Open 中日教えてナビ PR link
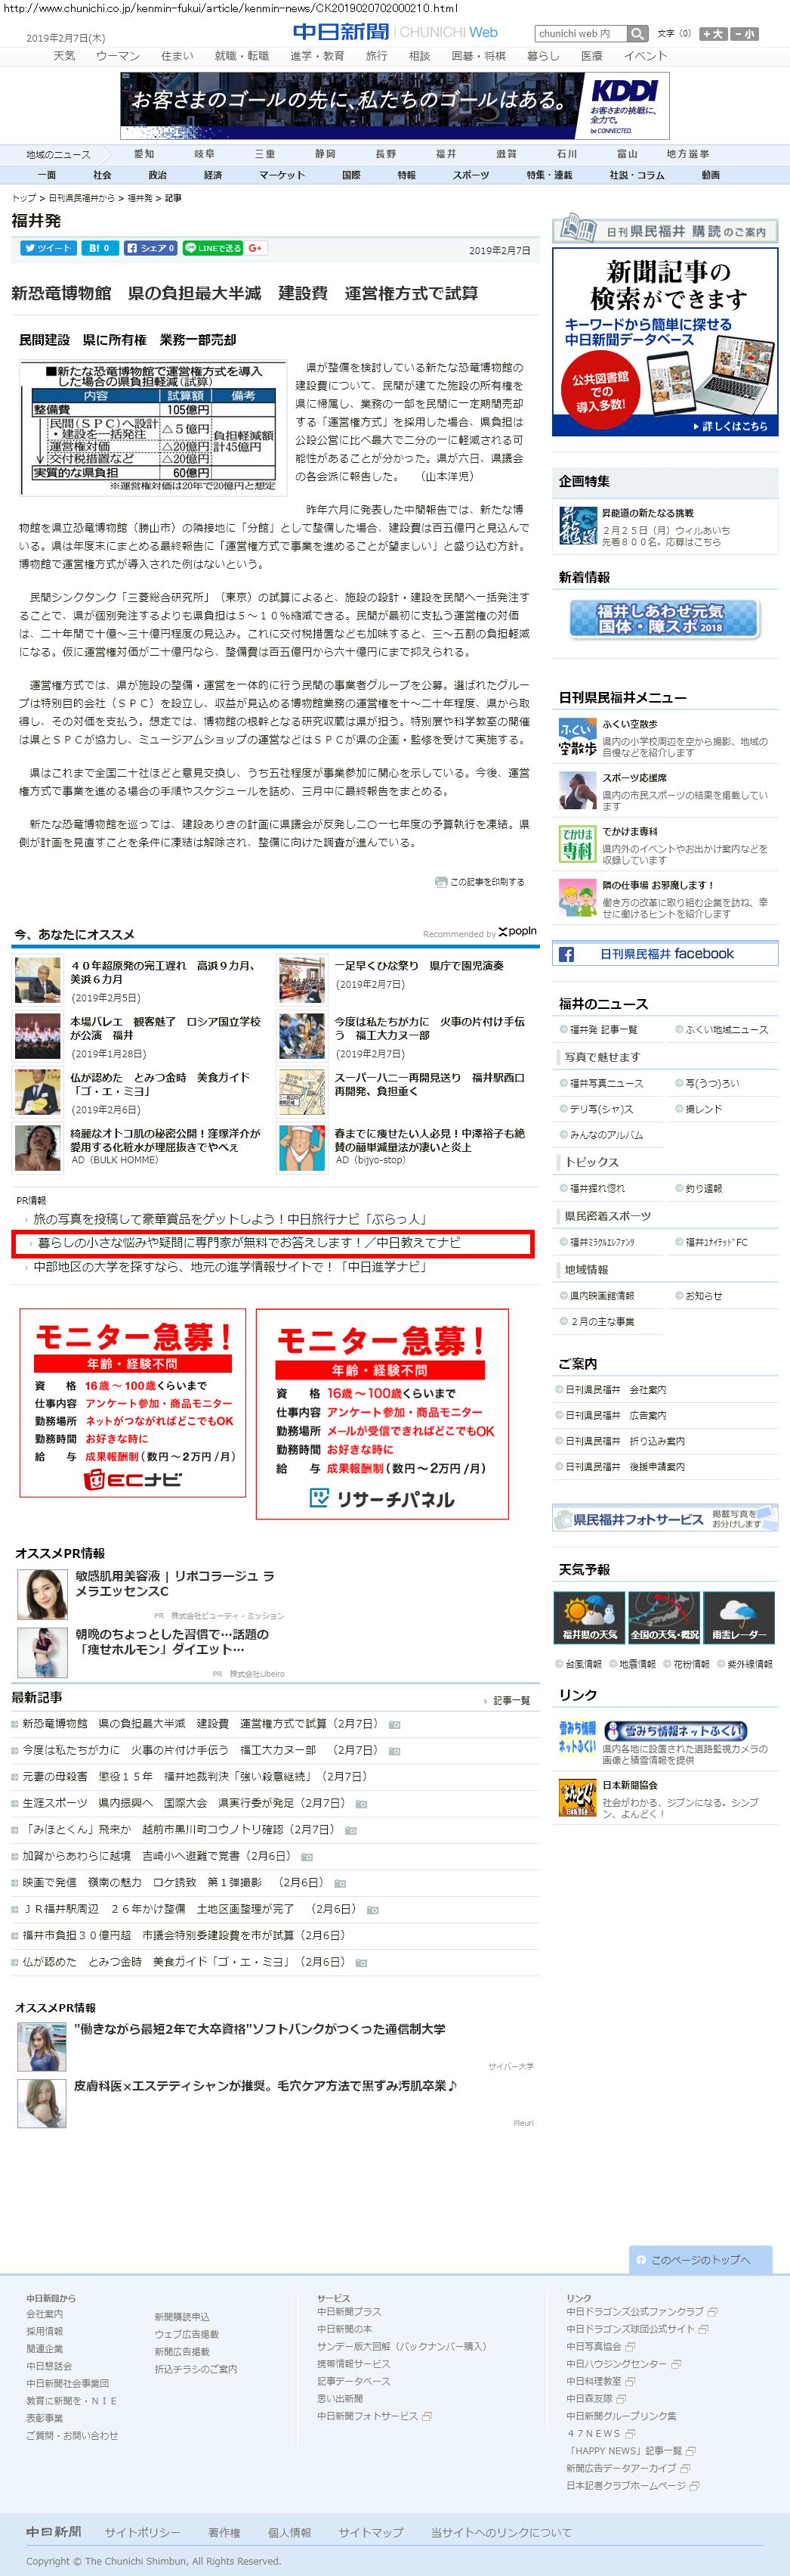This screenshot has height=2576, width=790. (x=250, y=1243)
